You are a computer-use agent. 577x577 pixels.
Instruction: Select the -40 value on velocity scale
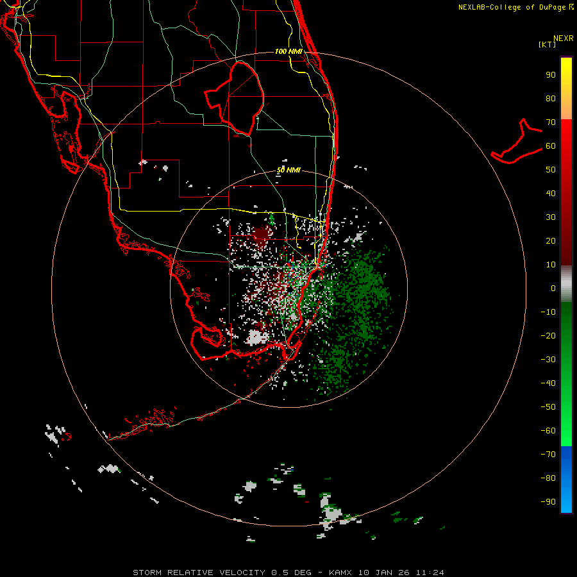click(548, 383)
